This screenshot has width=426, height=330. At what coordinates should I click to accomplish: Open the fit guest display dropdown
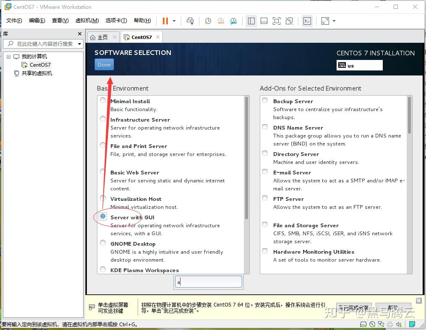coord(334,21)
